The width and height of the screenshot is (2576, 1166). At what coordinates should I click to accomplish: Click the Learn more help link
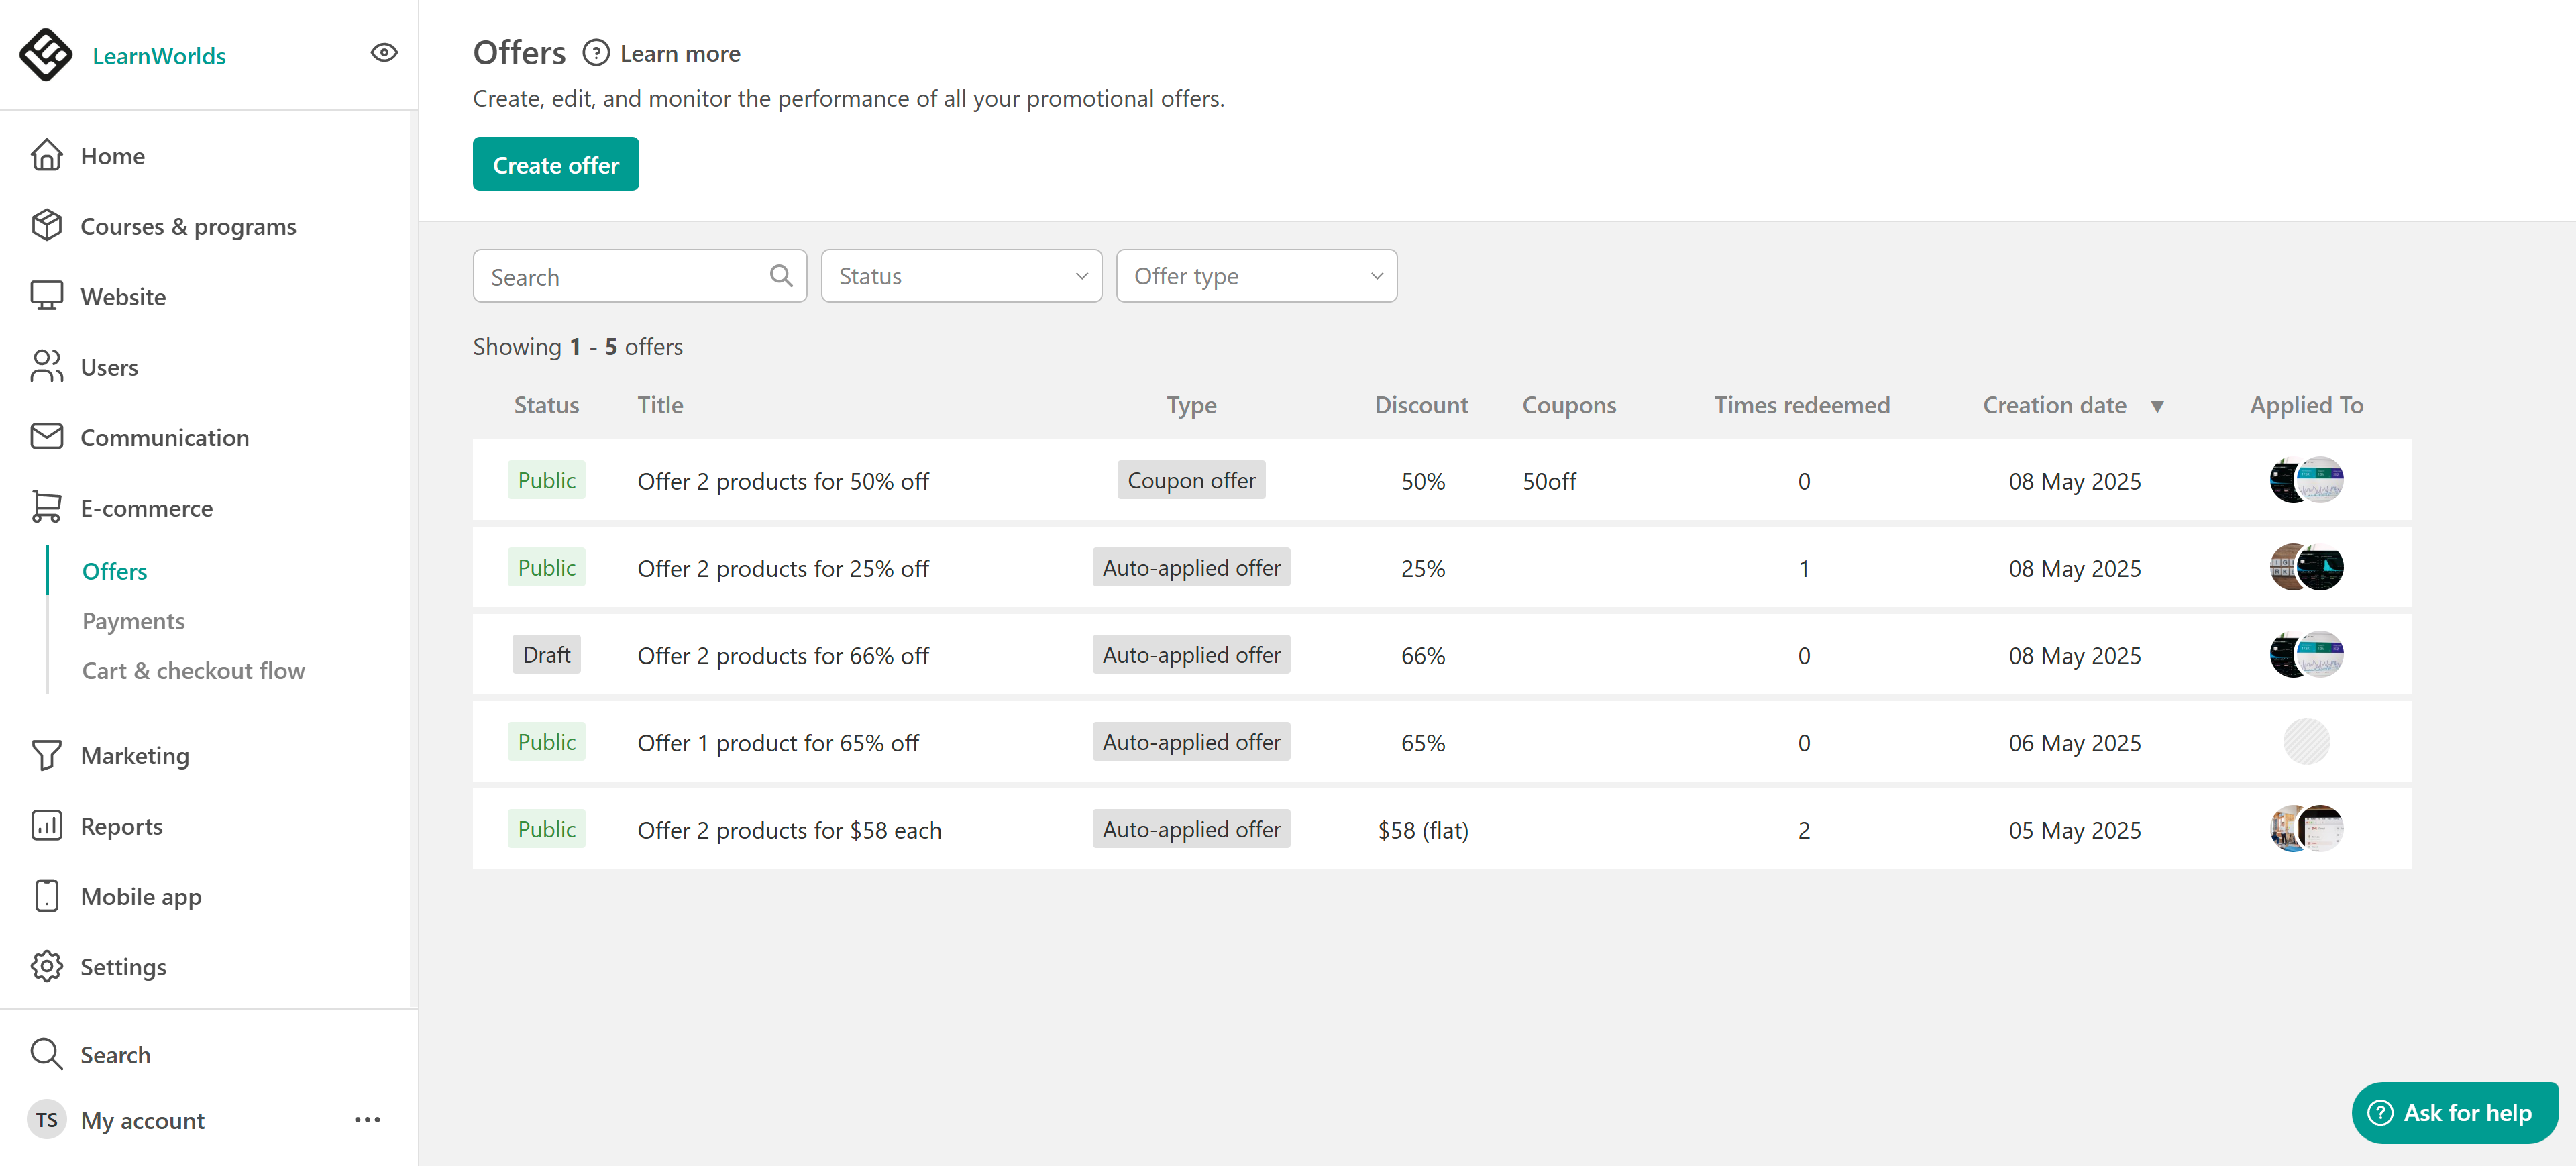pos(679,54)
